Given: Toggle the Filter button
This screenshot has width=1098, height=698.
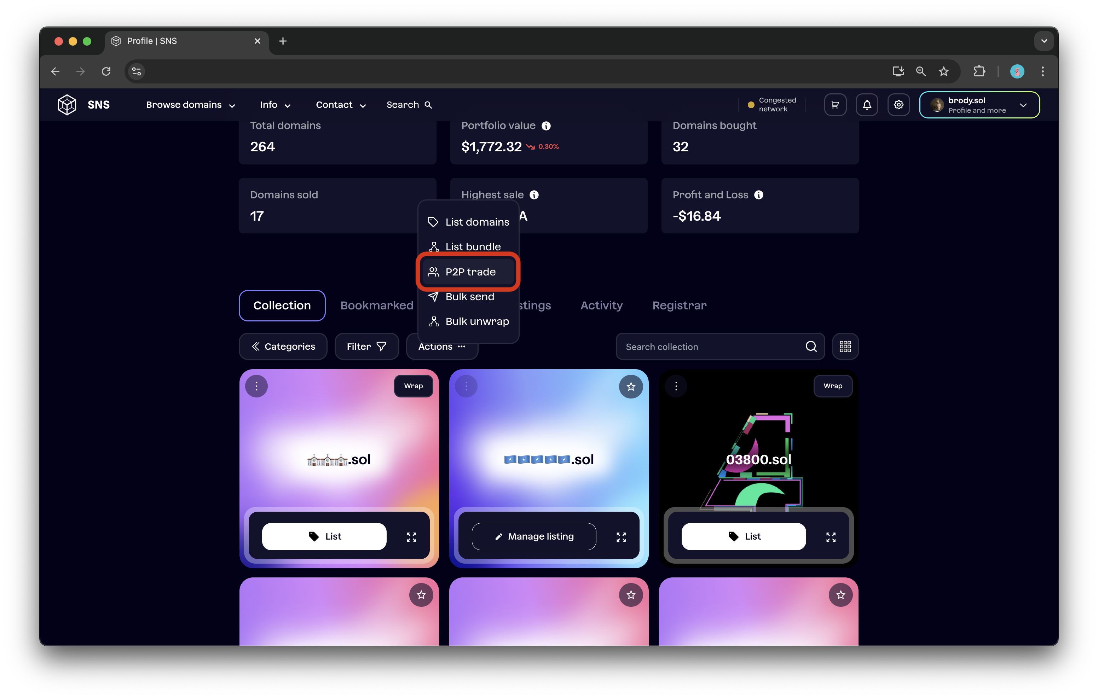Looking at the screenshot, I should point(366,347).
